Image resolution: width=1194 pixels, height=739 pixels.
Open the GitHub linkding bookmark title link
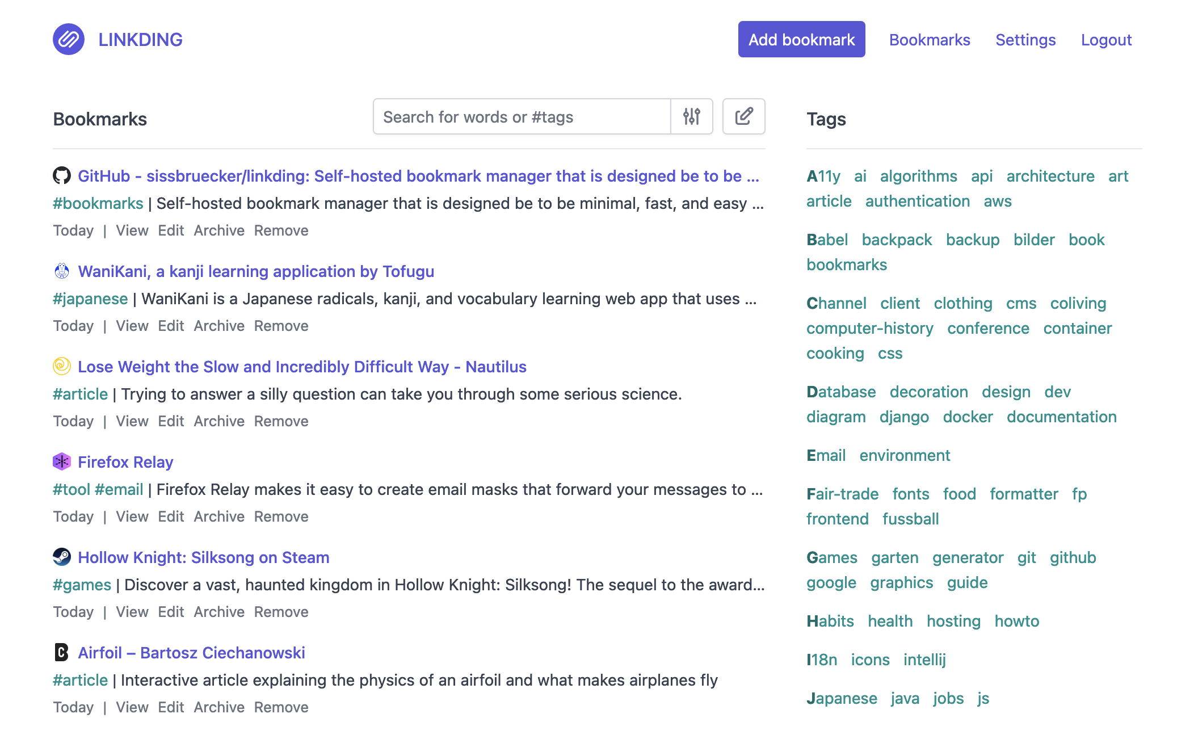point(419,176)
